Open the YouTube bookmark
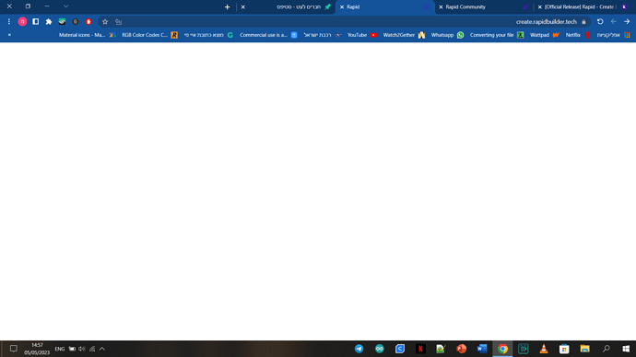The image size is (636, 357). 362,35
